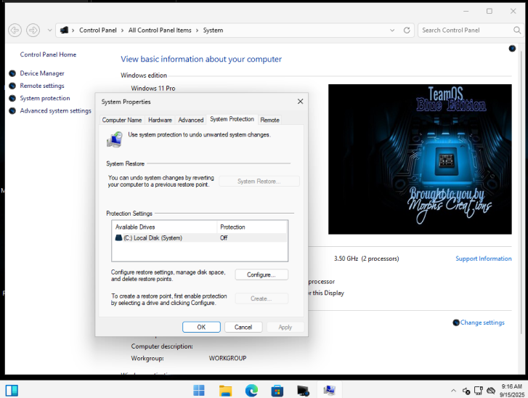Image resolution: width=528 pixels, height=398 pixels.
Task: Click the dark monitor taskbar icon
Action: (x=303, y=391)
